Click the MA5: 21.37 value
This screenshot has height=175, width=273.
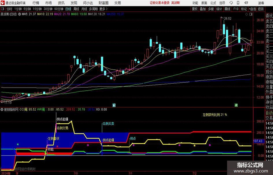[29, 14]
